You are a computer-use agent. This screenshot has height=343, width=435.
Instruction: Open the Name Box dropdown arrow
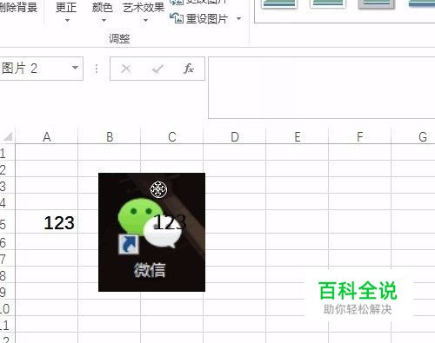pyautogui.click(x=75, y=68)
